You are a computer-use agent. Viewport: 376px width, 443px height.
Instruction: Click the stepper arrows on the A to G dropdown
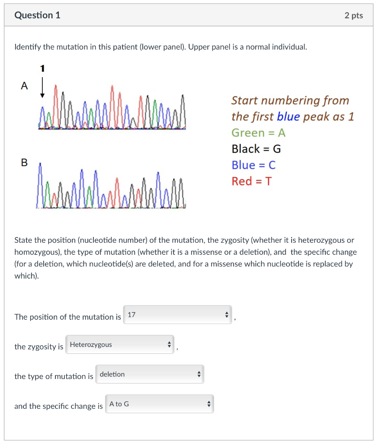tap(208, 403)
